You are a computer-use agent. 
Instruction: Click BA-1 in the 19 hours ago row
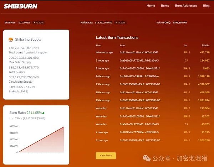(x=187, y=100)
